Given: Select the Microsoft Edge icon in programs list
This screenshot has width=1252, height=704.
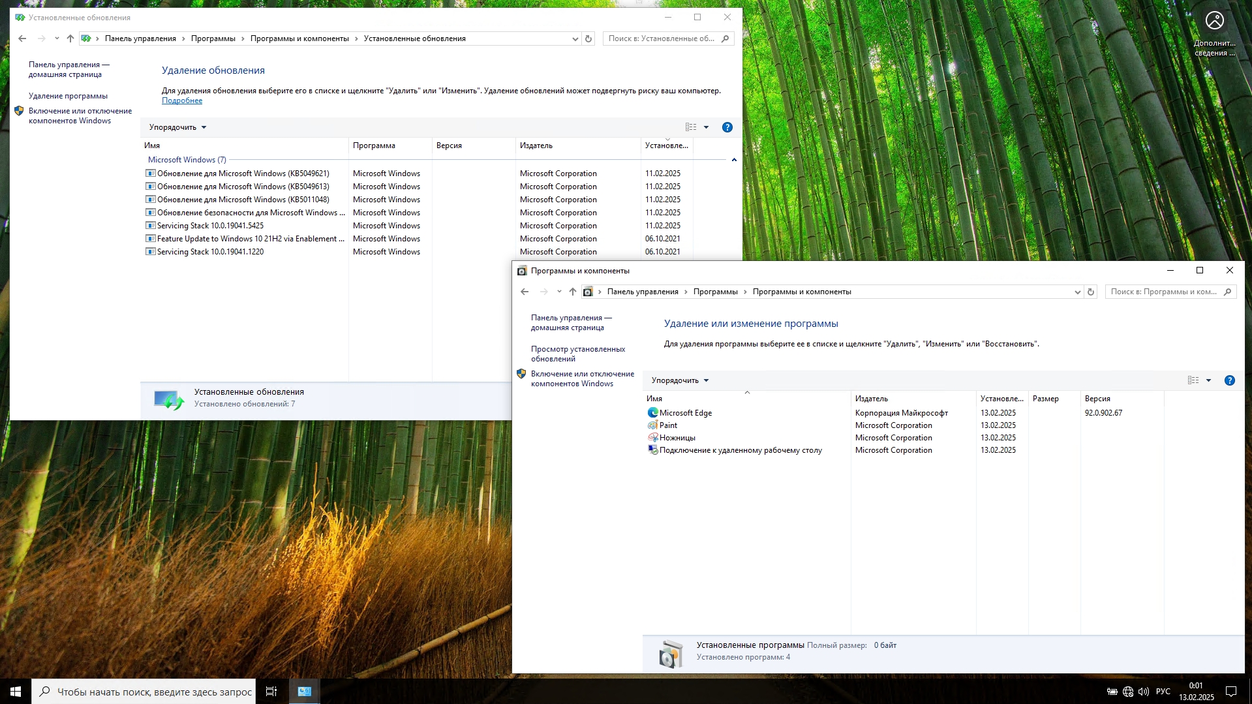Looking at the screenshot, I should click(652, 413).
